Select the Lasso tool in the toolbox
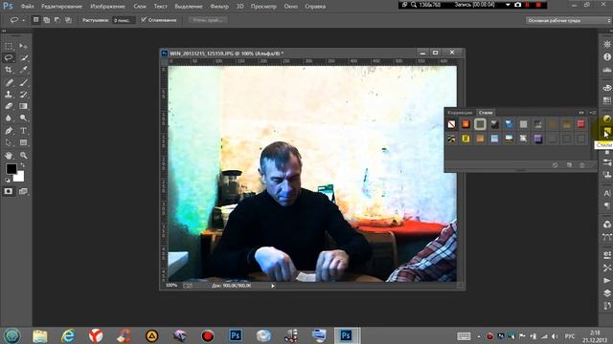This screenshot has height=344, width=613. click(9, 57)
